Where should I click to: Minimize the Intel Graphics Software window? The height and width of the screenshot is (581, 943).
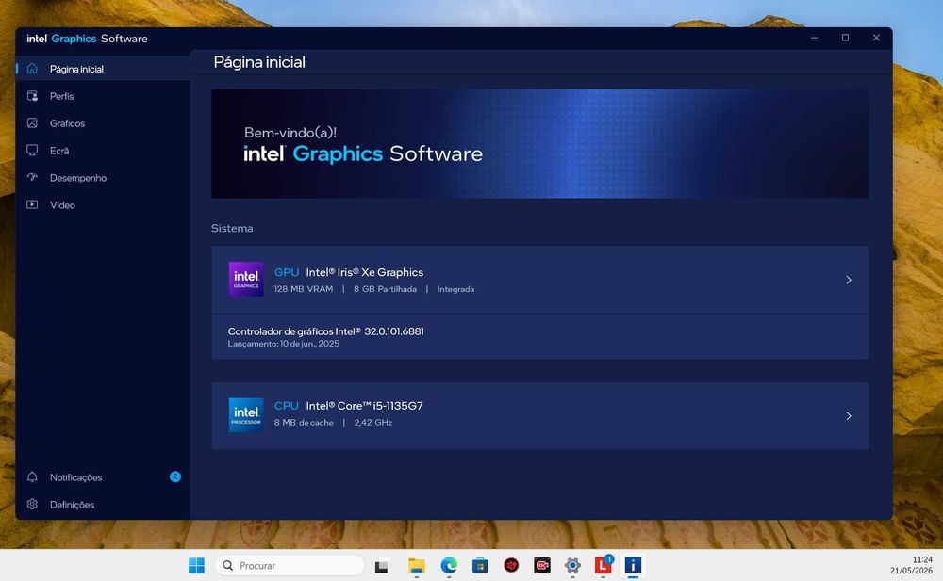tap(814, 38)
